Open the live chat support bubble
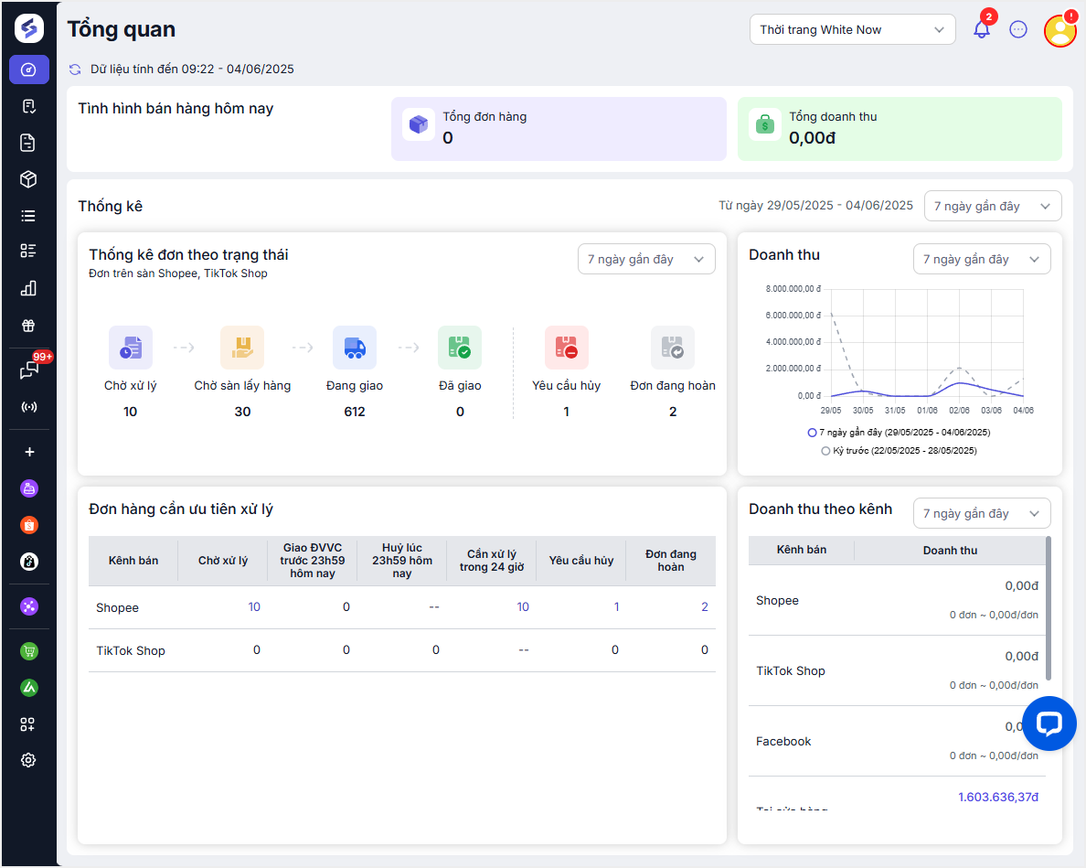This screenshot has height=868, width=1086. tap(1049, 723)
